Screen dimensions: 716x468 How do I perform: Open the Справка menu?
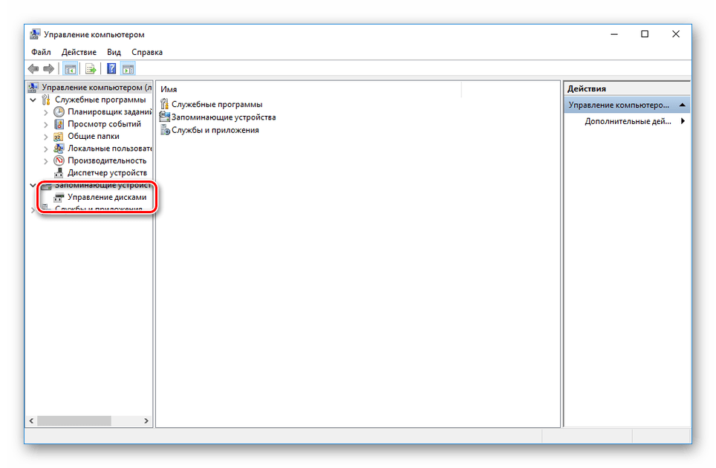click(x=147, y=52)
